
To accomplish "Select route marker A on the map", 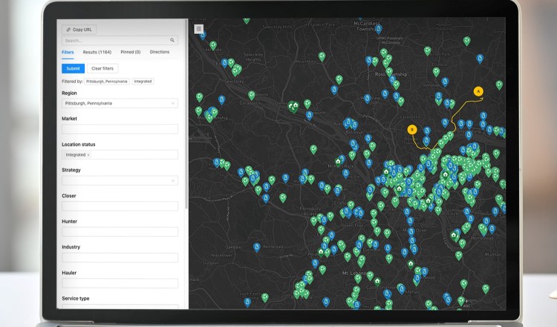I will pyautogui.click(x=478, y=91).
